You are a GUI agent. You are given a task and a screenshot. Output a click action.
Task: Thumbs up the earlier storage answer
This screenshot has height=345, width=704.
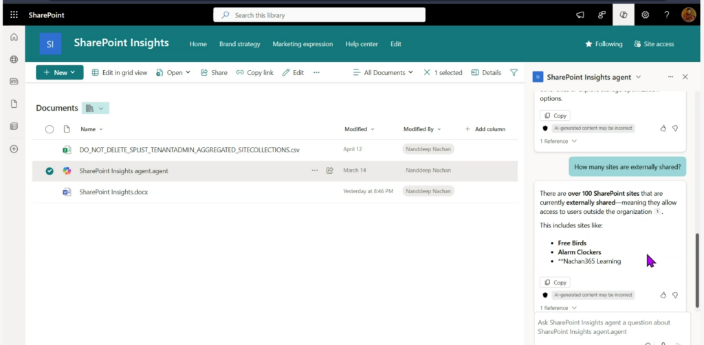point(663,129)
